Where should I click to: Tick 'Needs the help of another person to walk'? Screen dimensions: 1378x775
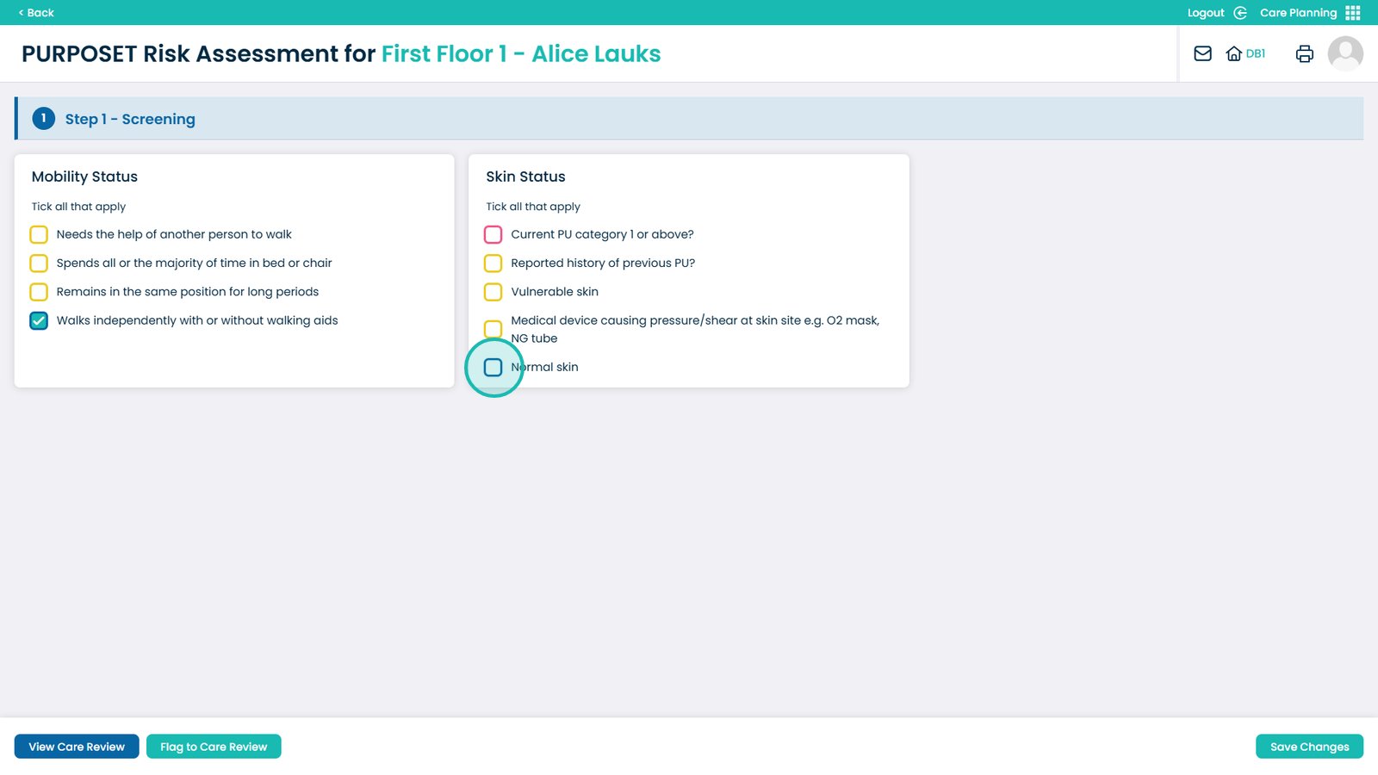(x=39, y=234)
